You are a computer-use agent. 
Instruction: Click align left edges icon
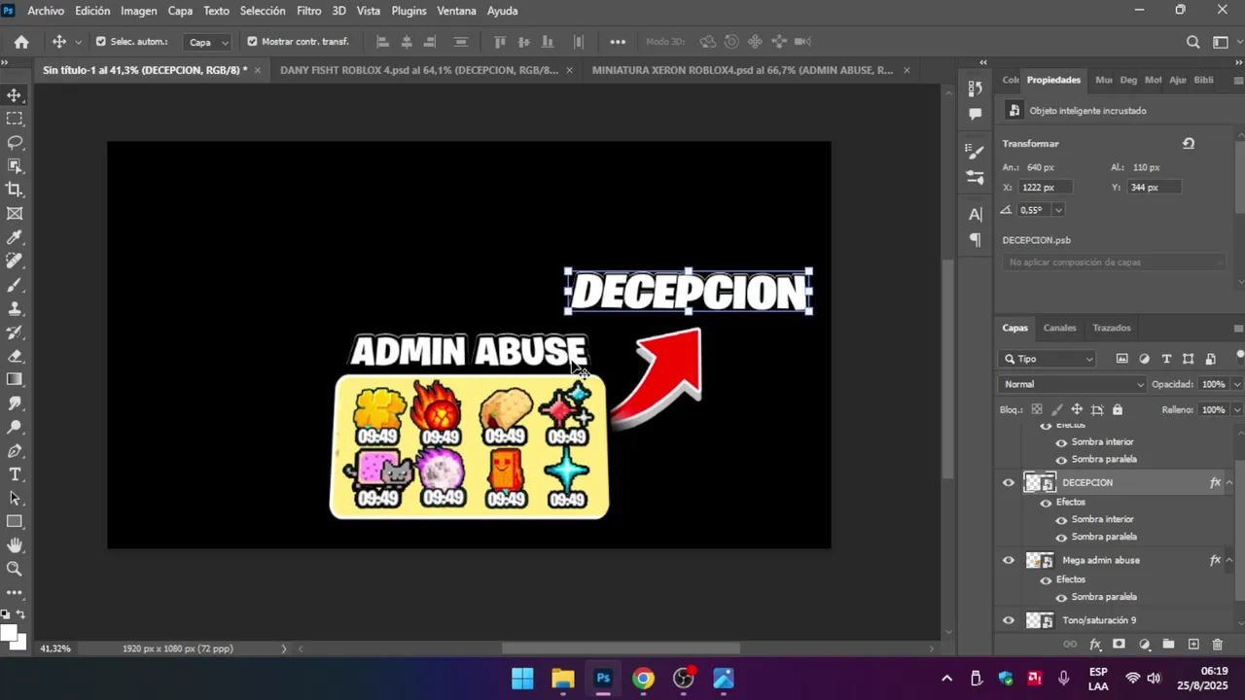382,42
